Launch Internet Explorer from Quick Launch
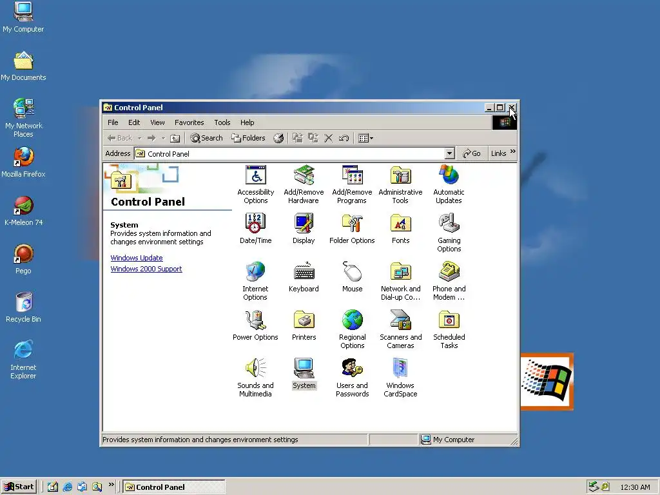The width and height of the screenshot is (660, 495). coord(67,487)
